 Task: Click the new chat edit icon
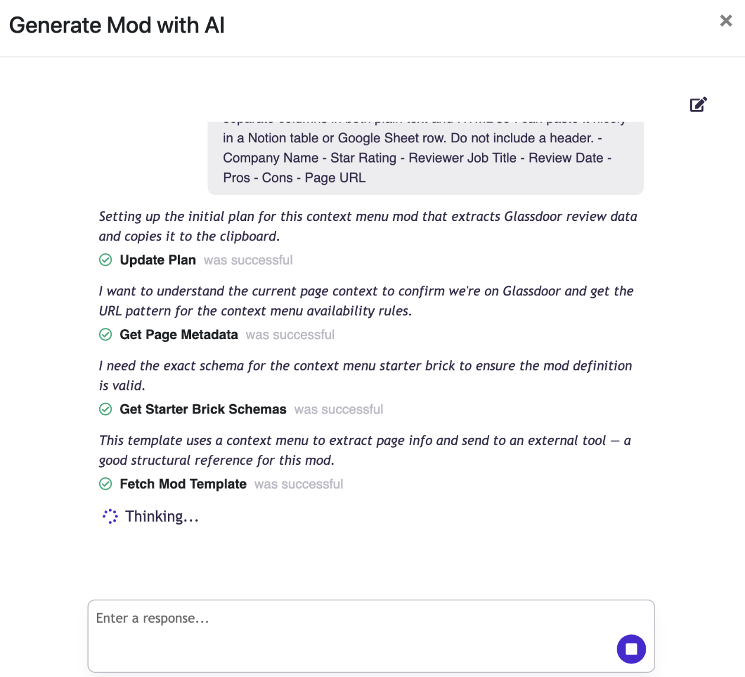(698, 105)
